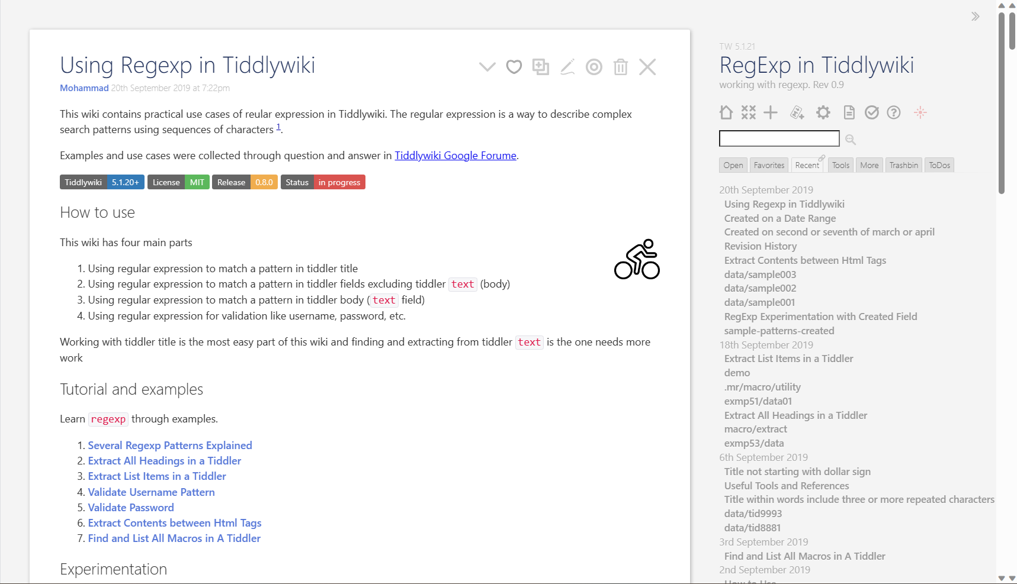
Task: Open .mr/macro/utility in sidebar
Action: (762, 387)
